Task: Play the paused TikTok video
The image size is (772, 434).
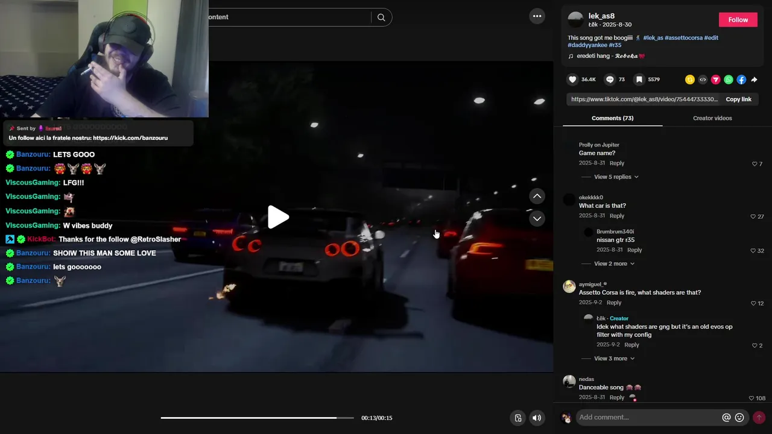Action: pyautogui.click(x=278, y=218)
